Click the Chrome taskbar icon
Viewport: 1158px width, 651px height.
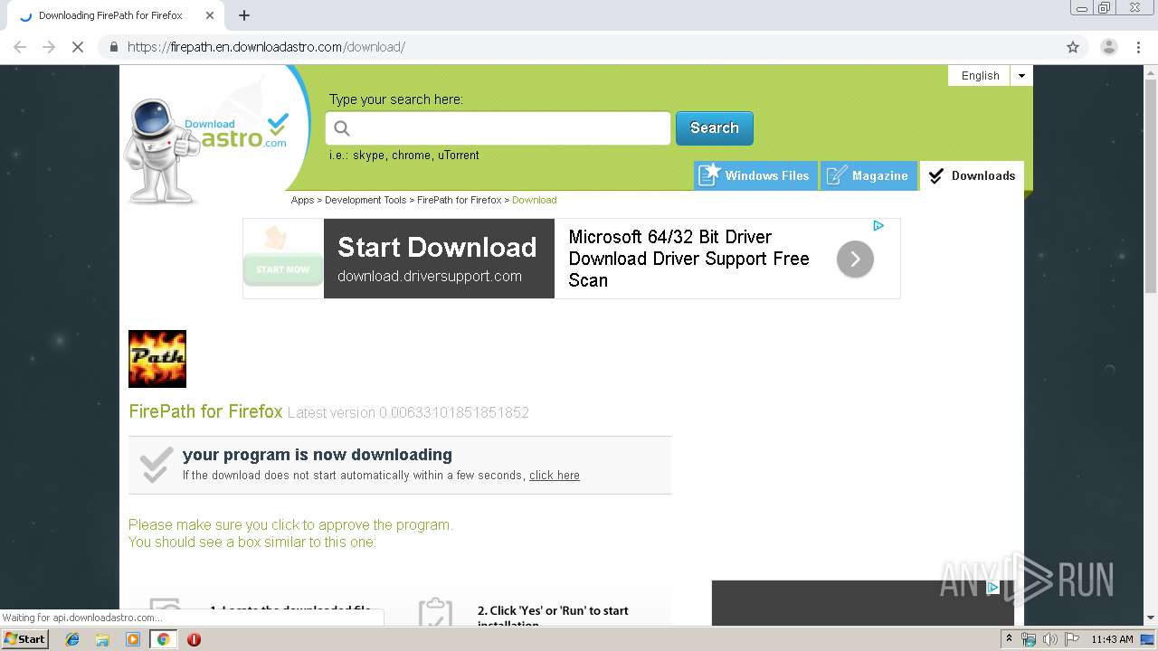point(163,639)
